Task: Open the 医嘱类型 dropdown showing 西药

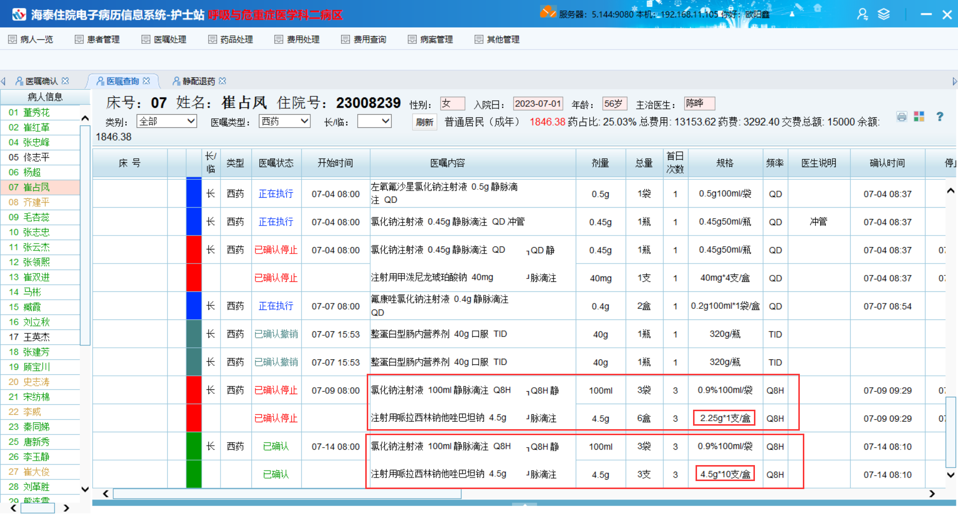Action: [x=285, y=121]
